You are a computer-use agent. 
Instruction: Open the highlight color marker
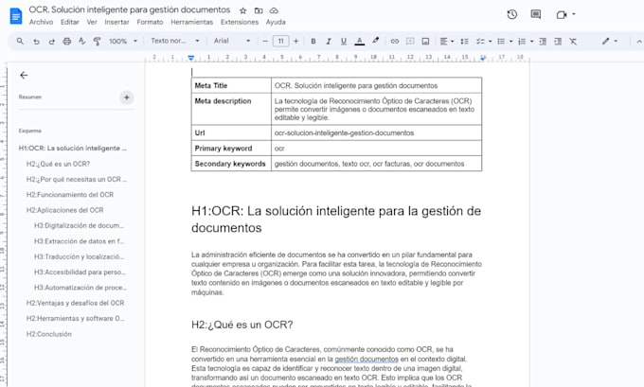(x=375, y=41)
